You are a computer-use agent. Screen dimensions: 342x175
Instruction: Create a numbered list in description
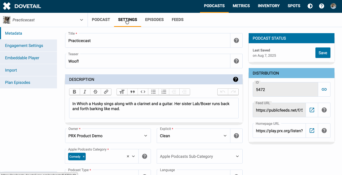[x=164, y=92]
